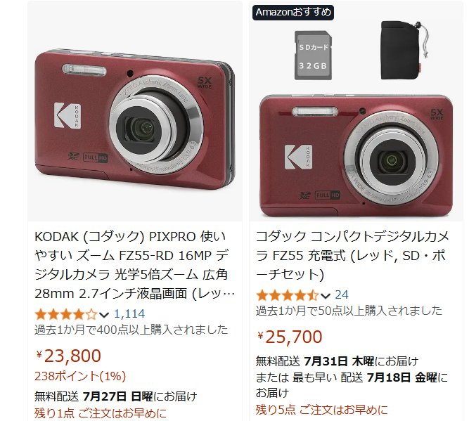Open the 24 reviews count link
The height and width of the screenshot is (421, 469).
(342, 294)
